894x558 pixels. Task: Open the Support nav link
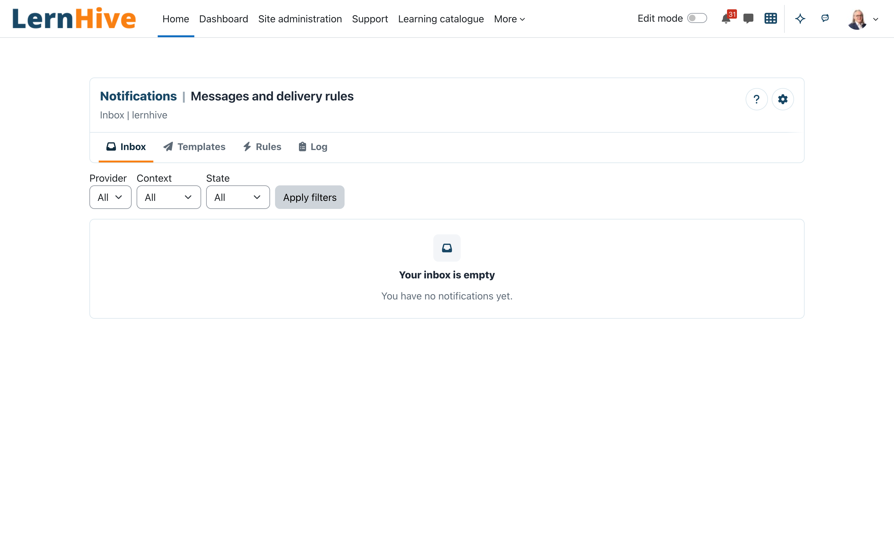coord(370,19)
